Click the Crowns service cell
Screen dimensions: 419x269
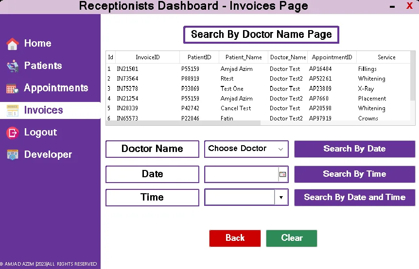[368, 118]
